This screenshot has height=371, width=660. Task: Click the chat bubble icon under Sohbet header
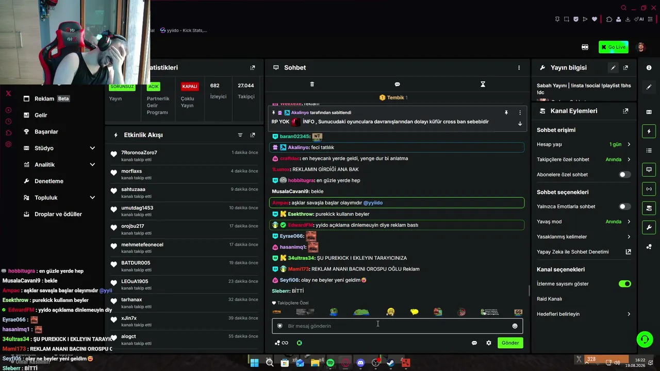397,84
